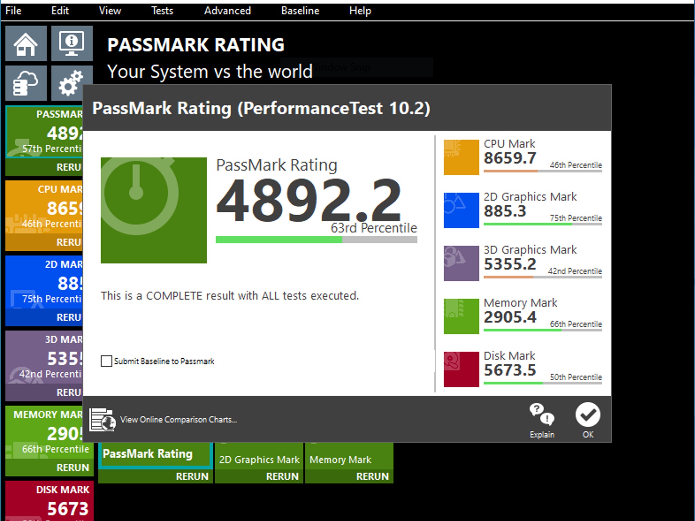Click the 2D Graphics score 885.3

tap(505, 211)
